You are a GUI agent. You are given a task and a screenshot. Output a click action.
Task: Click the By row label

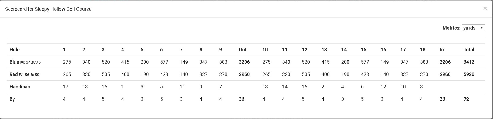click(x=12, y=99)
